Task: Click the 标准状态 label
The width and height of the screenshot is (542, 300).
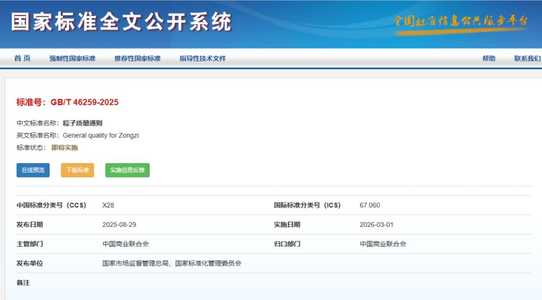Action: [31, 148]
